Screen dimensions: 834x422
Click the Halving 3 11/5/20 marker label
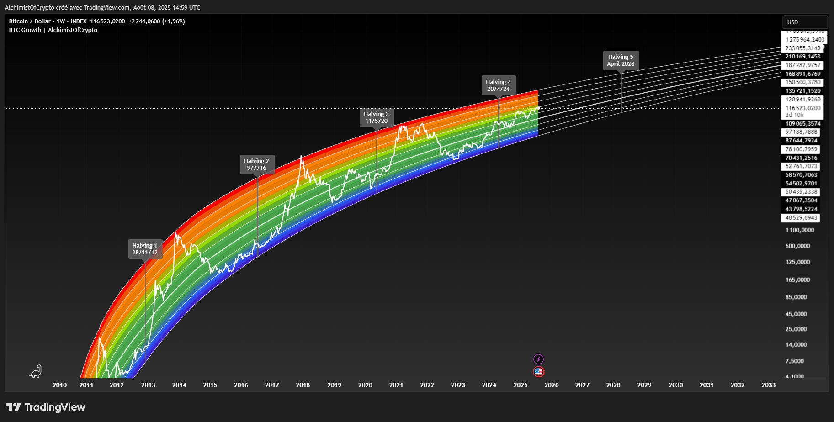pyautogui.click(x=376, y=117)
